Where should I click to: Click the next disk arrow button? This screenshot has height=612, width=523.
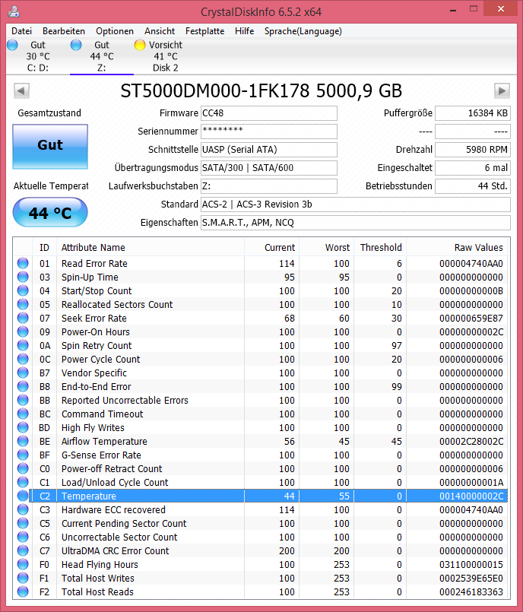502,91
